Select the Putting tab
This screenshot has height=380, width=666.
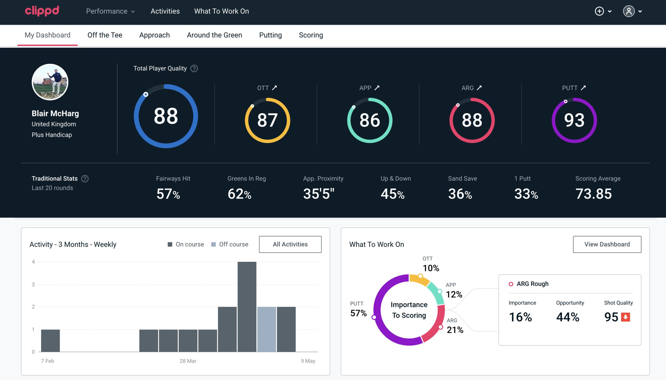click(x=270, y=35)
